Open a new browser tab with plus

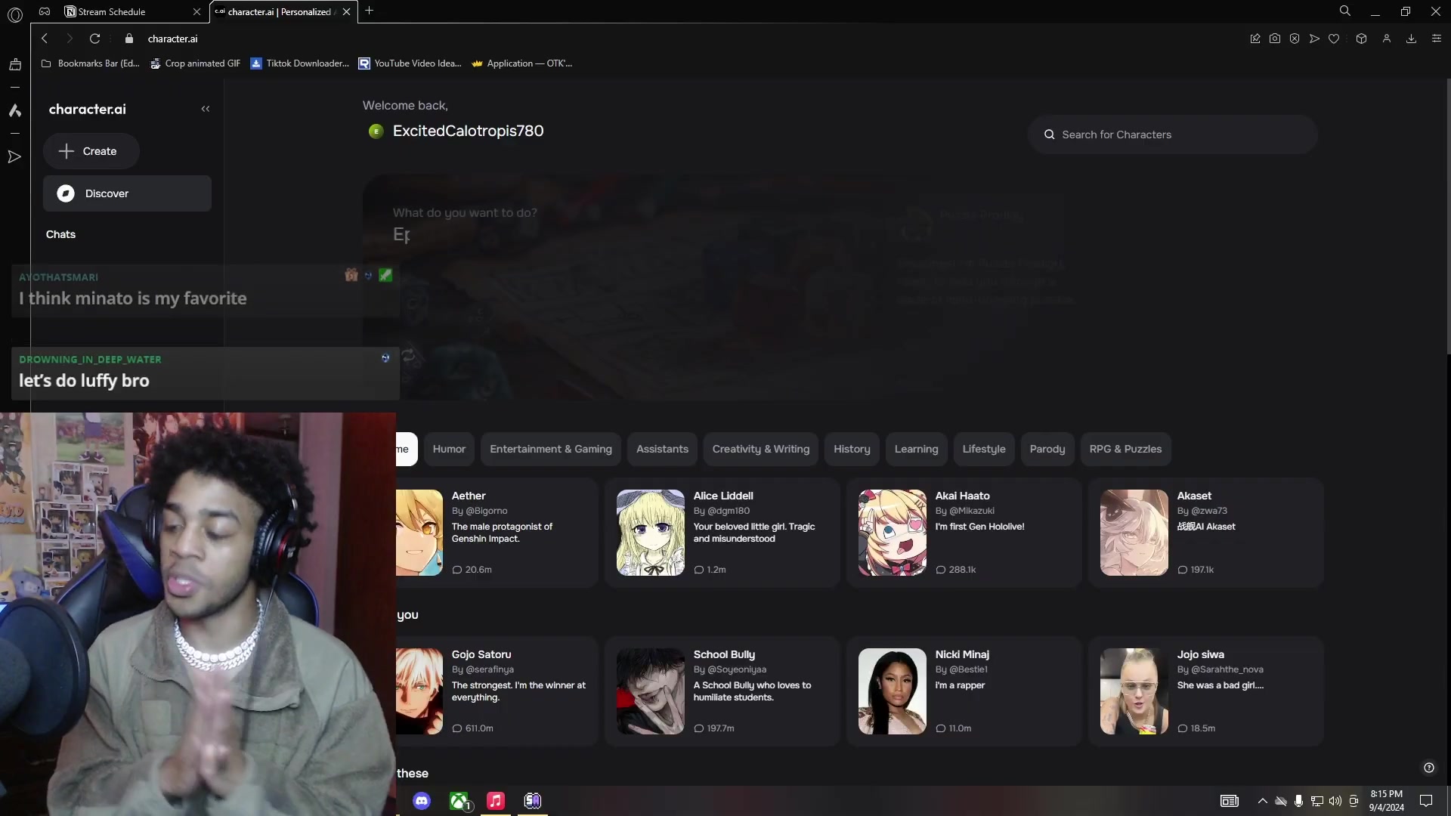(x=369, y=11)
